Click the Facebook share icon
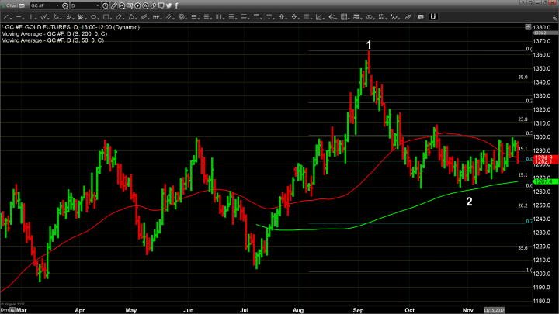Viewport: 559px width, 314px height. [x=176, y=5]
